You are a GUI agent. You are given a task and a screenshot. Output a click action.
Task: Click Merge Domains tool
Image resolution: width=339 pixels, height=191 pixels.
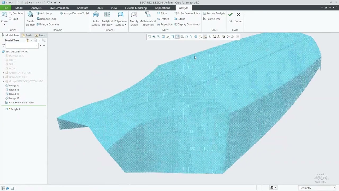click(48, 24)
